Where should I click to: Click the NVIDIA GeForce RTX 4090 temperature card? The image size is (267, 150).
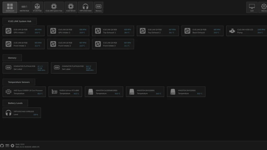tap(65, 92)
